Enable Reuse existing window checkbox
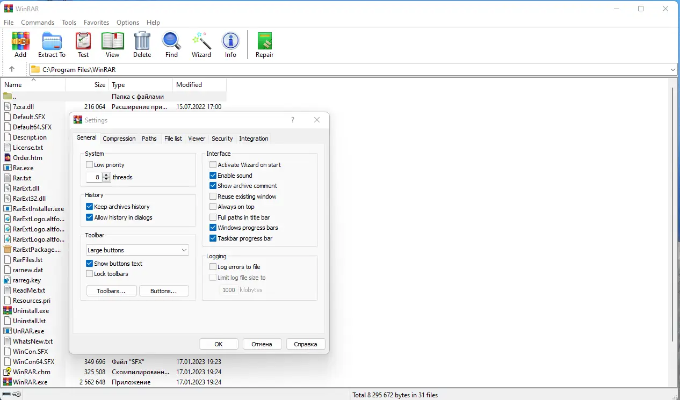680x400 pixels. pyautogui.click(x=213, y=197)
